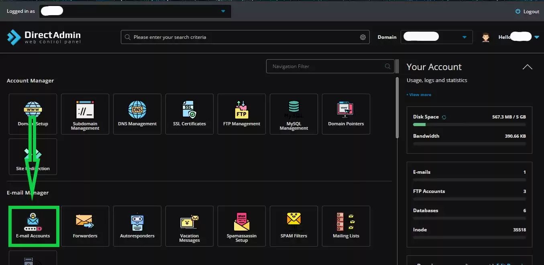The image size is (544, 265).
Task: Open SSL Certificates tile
Action: coord(189,114)
